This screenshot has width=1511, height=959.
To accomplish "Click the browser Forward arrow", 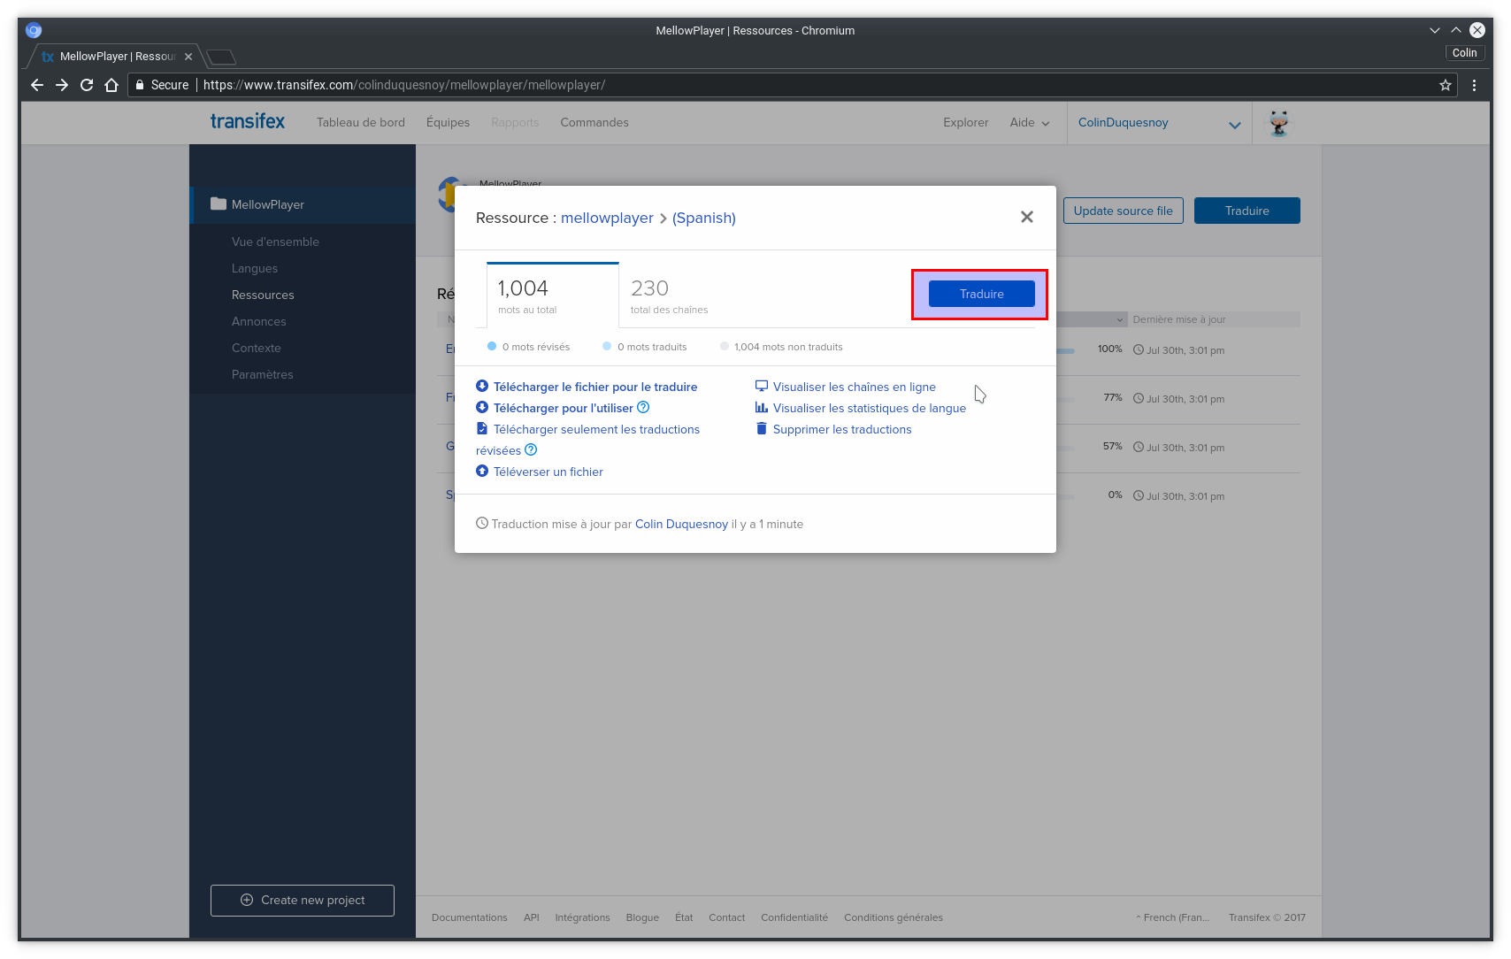I will 62,85.
